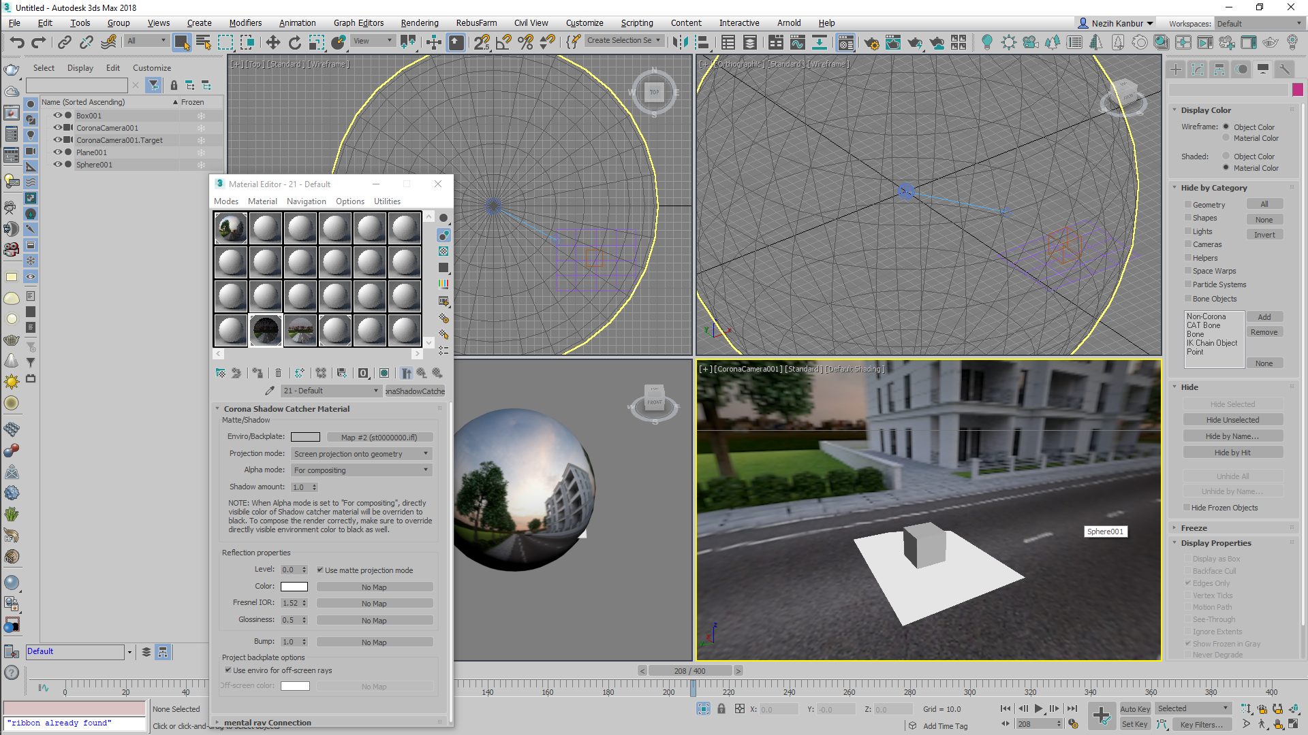Click the Play Animation button
Image resolution: width=1308 pixels, height=735 pixels.
click(1038, 708)
